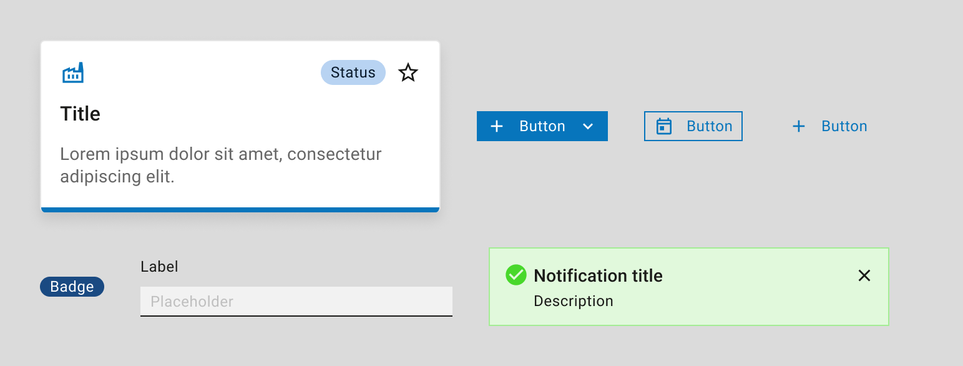Click the Notification title text

click(597, 275)
